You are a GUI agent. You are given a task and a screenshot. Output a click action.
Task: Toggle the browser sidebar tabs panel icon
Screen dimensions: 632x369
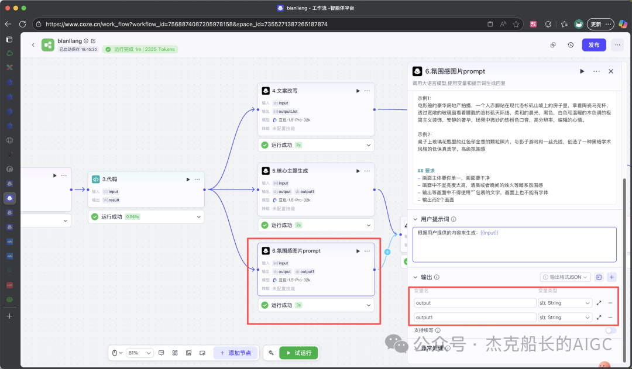click(10, 40)
